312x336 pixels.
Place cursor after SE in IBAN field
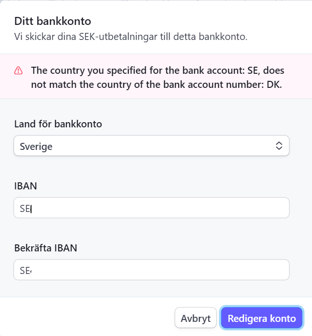[31, 208]
